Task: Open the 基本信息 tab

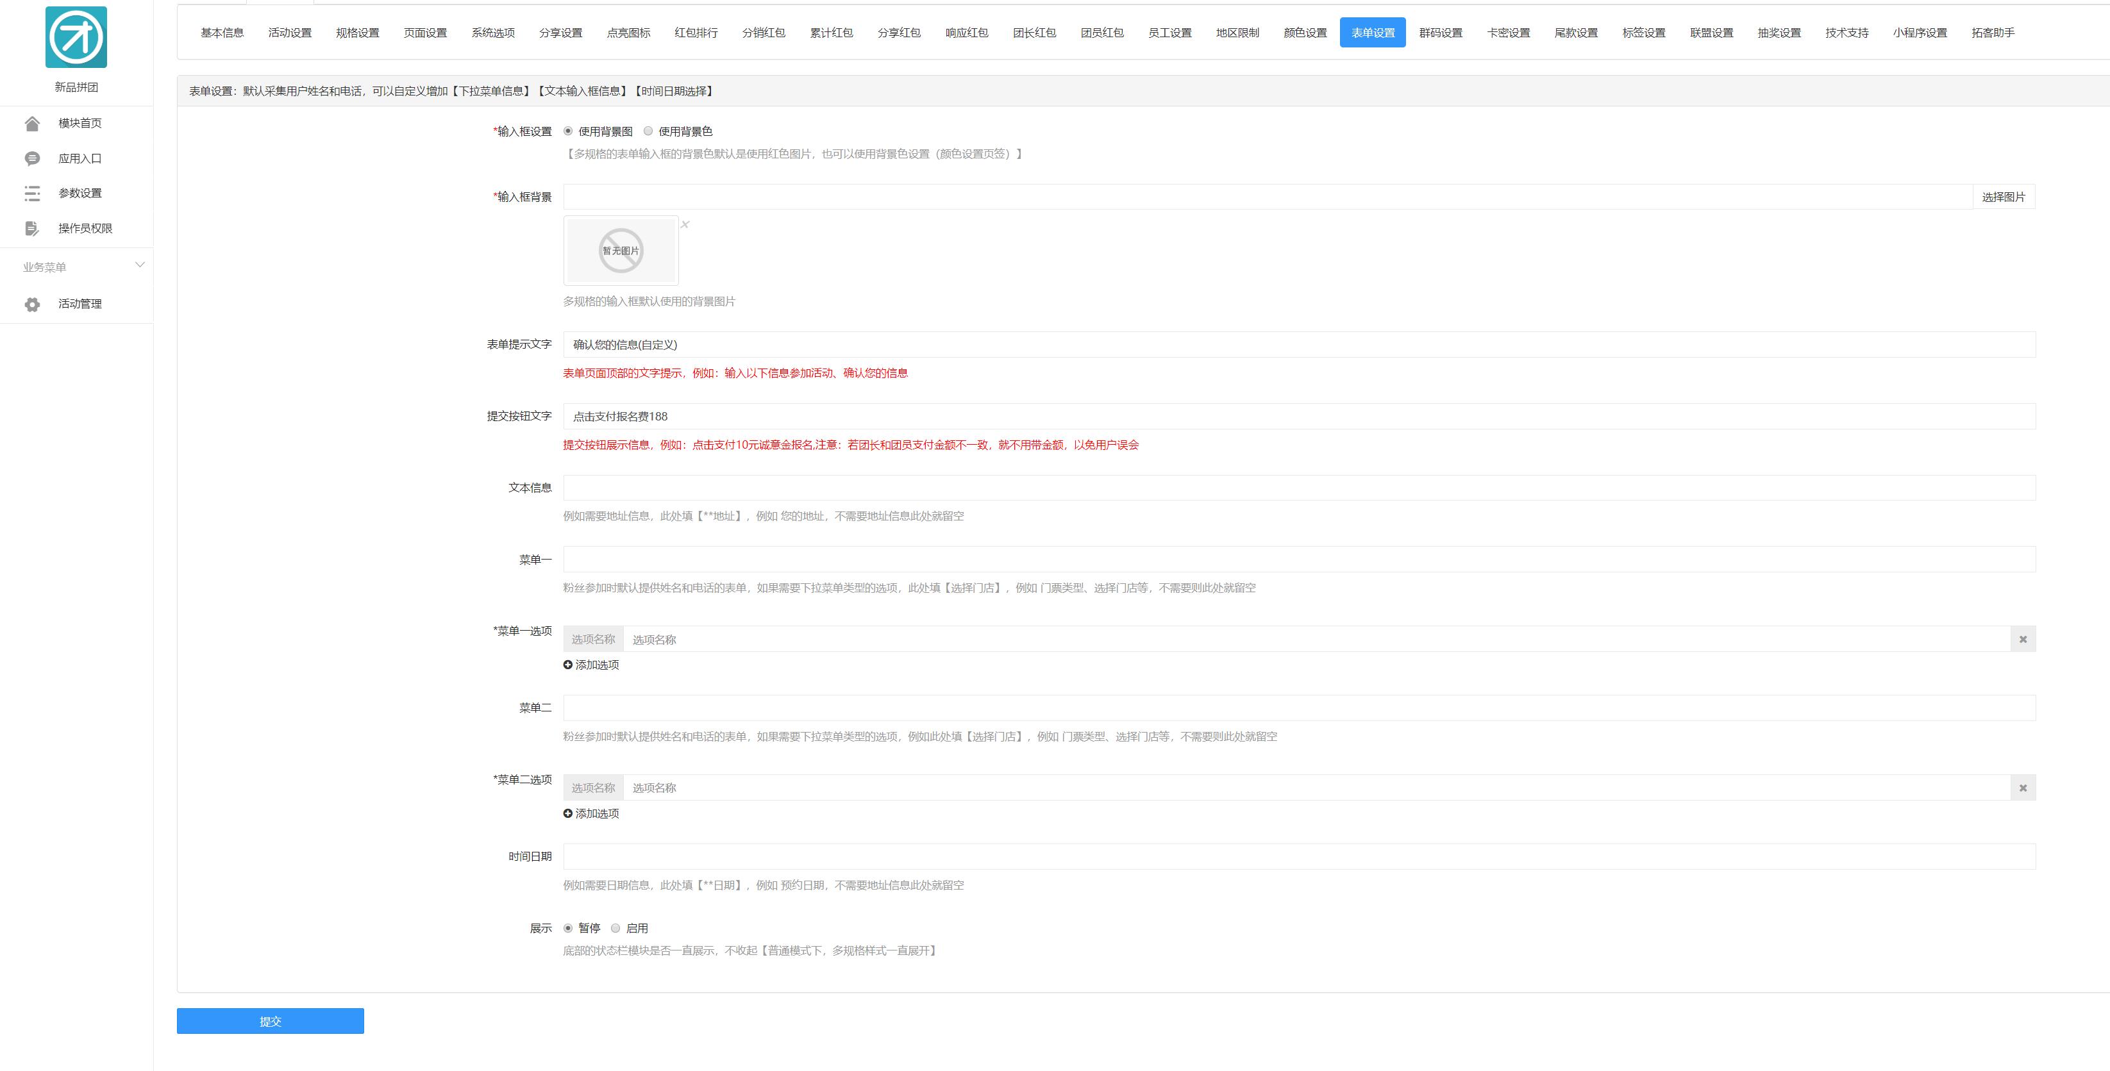Action: (x=222, y=33)
